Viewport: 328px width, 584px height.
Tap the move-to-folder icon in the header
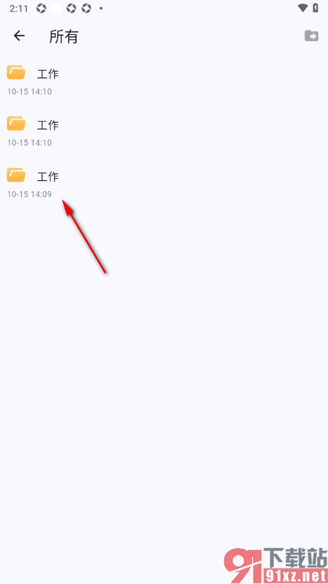[x=311, y=36]
